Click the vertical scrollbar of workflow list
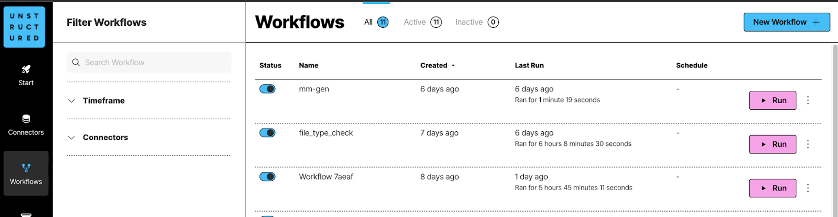 (x=835, y=131)
